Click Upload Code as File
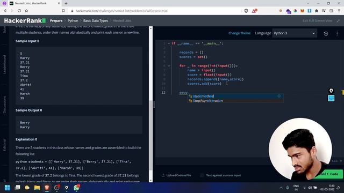 (176, 175)
